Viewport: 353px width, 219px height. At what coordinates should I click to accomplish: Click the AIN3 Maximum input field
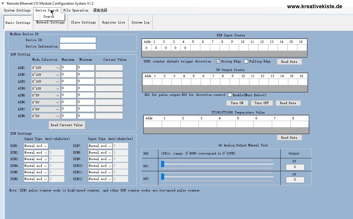pyautogui.click(x=69, y=82)
